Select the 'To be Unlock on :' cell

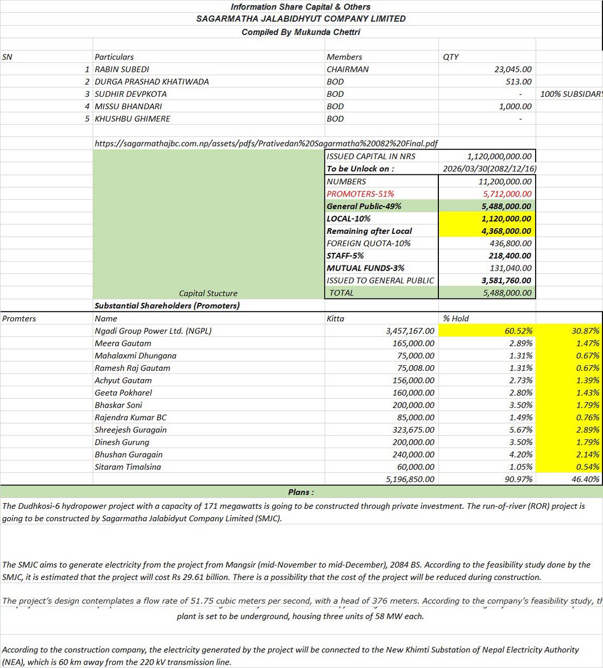(x=381, y=169)
